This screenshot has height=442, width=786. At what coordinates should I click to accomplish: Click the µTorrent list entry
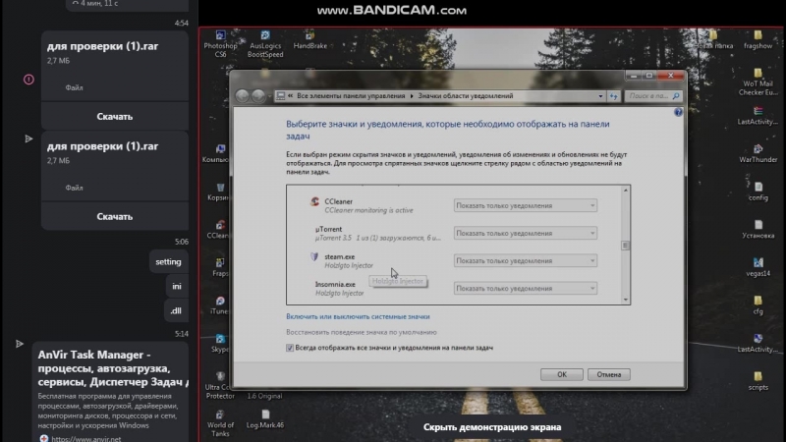coord(378,233)
